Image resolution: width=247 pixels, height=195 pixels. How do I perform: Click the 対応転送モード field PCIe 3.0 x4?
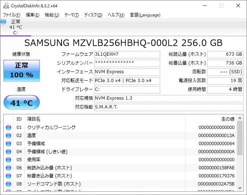click(x=127, y=81)
